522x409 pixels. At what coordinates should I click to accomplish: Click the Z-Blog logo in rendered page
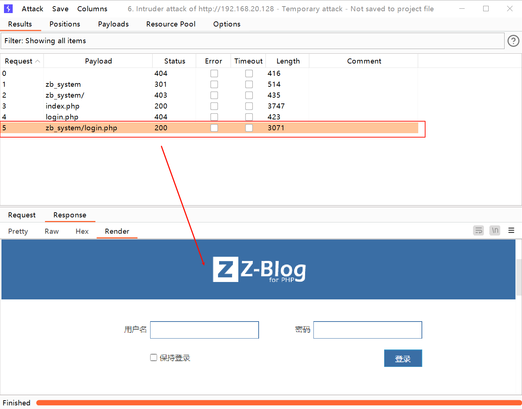tap(259, 270)
